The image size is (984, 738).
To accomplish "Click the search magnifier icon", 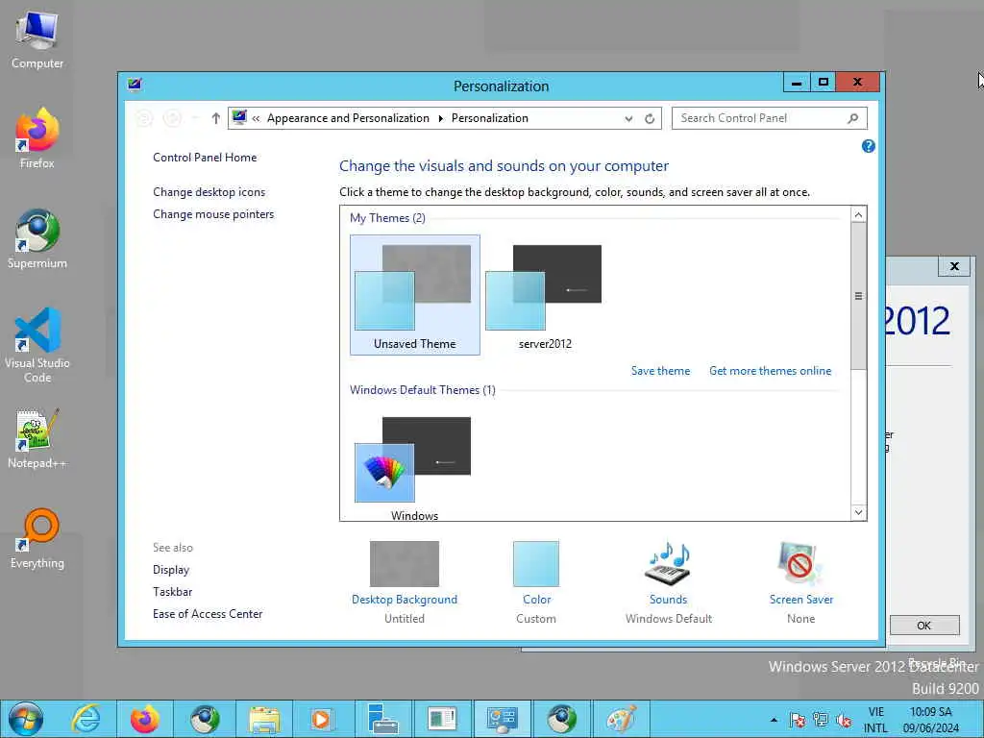I will pyautogui.click(x=852, y=118).
